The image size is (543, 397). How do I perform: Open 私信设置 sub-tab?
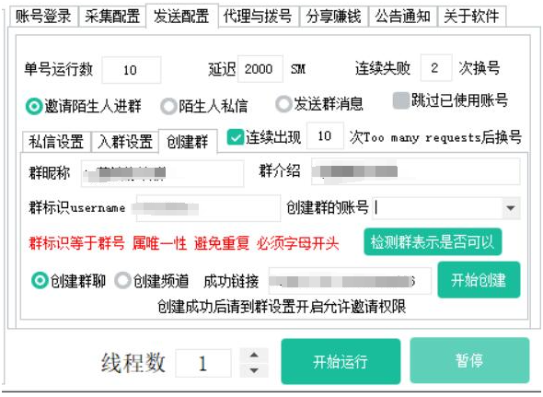tap(56, 142)
